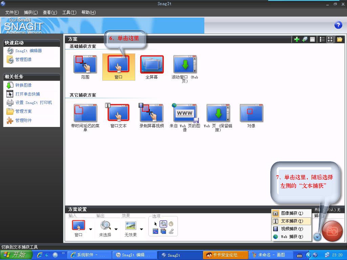Open SnagIt help with the blue question mark
The width and height of the screenshot is (347, 260).
(338, 25)
